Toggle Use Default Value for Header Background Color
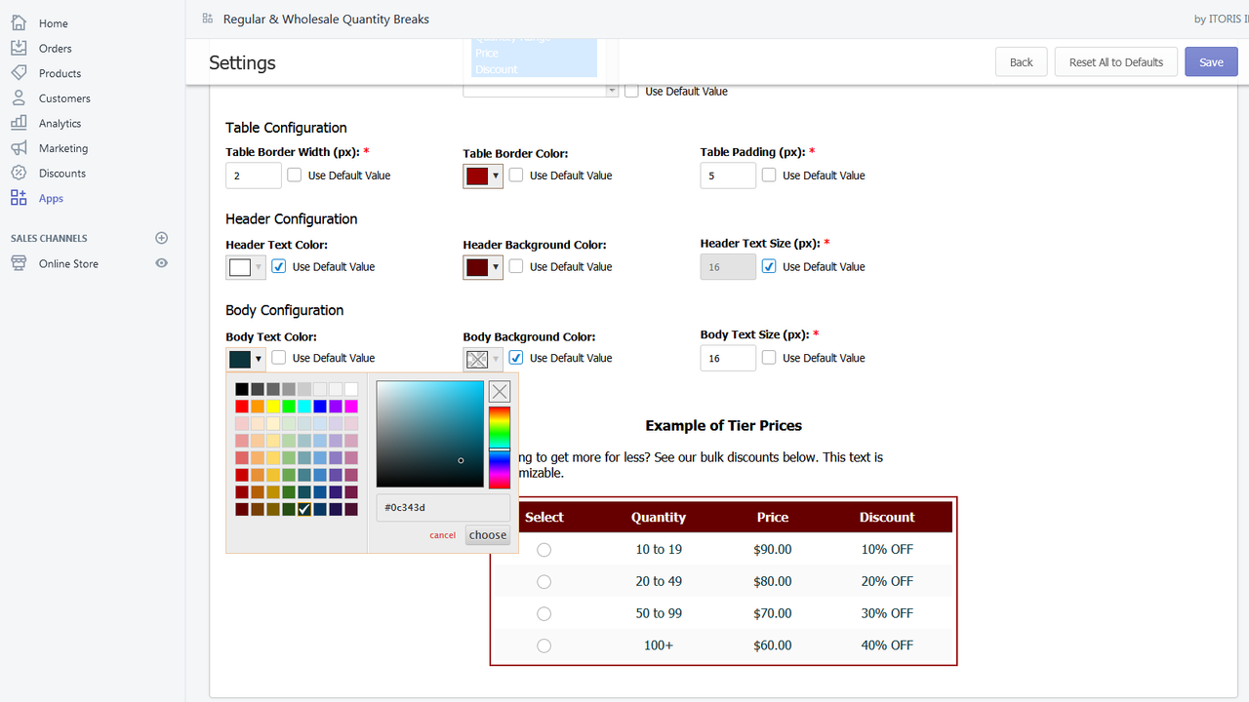 (516, 266)
